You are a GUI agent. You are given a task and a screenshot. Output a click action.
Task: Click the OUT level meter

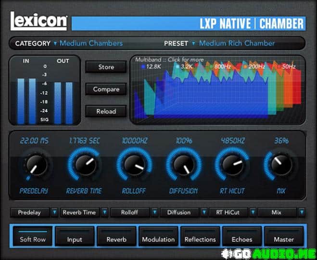click(63, 103)
